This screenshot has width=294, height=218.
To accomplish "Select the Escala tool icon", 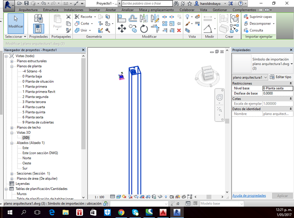I will pos(172,24).
